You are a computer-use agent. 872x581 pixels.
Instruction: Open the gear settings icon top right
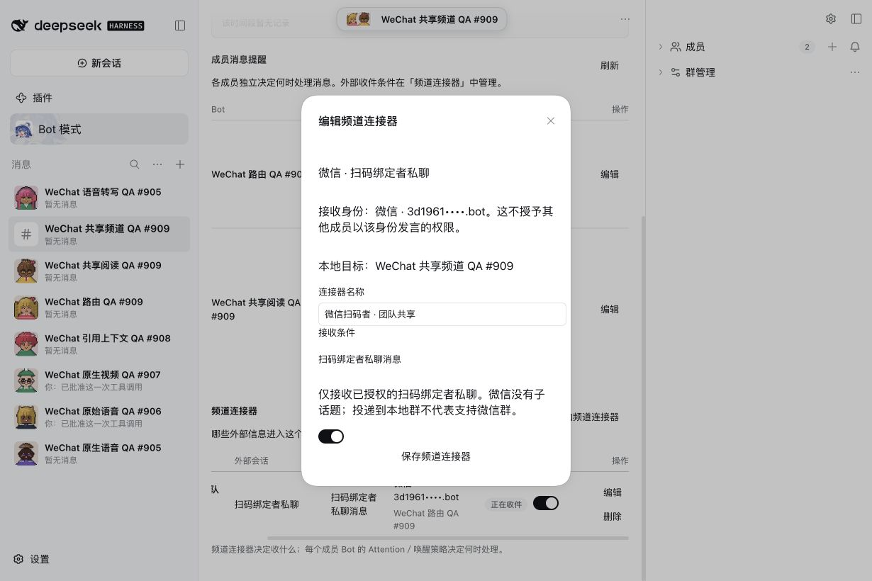[x=831, y=19]
